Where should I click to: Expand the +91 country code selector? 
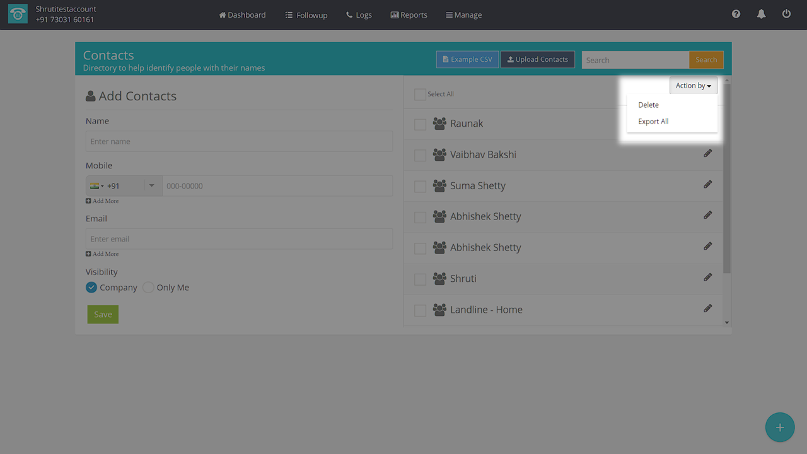[124, 186]
